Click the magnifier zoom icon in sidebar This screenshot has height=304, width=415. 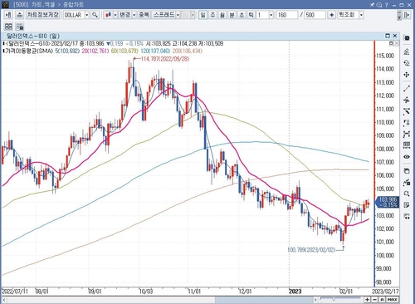pyautogui.click(x=407, y=194)
